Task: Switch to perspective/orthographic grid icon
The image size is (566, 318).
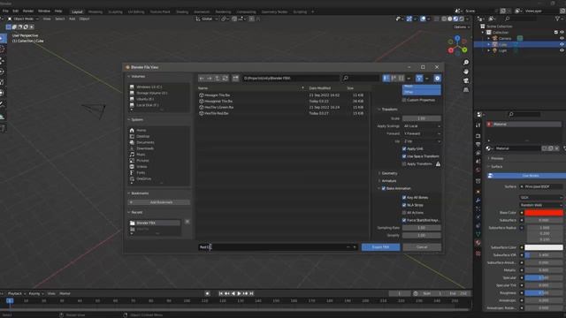Action: click(466, 89)
